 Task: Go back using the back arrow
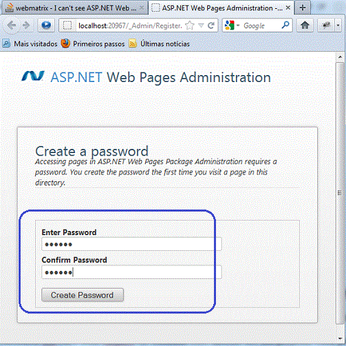11,26
